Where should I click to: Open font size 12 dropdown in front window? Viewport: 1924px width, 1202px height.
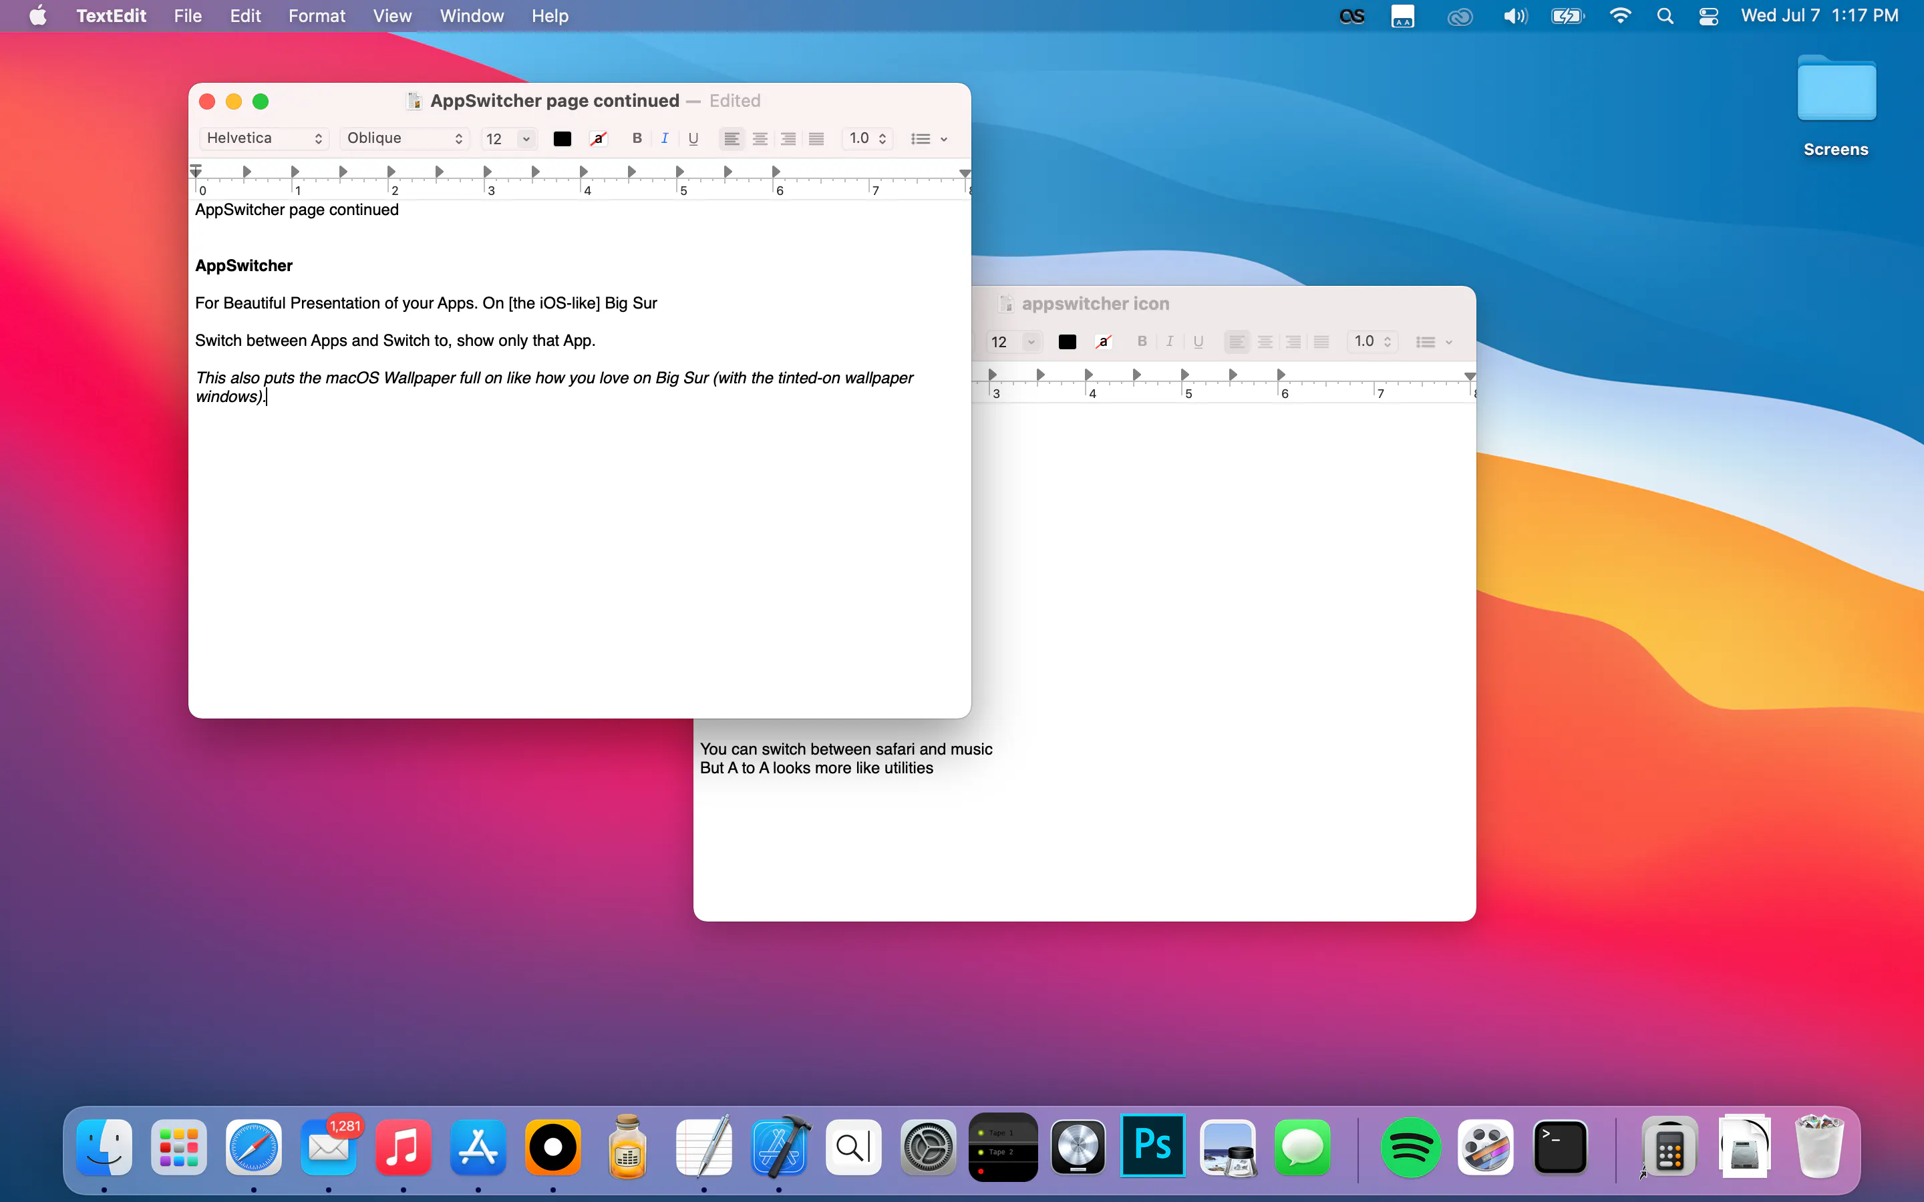pyautogui.click(x=526, y=139)
